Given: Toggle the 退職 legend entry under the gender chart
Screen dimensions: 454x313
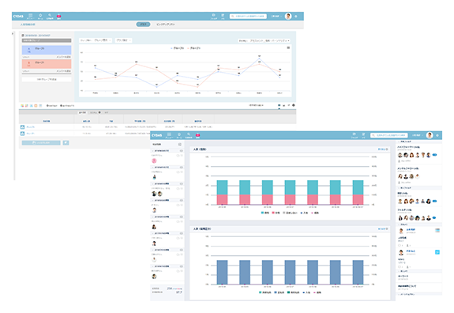Looking at the screenshot, I should pos(315,213).
